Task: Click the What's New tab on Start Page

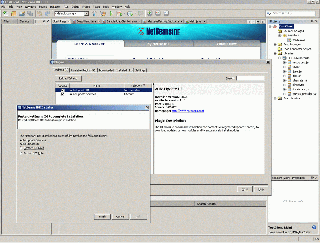Action: pyautogui.click(x=227, y=44)
